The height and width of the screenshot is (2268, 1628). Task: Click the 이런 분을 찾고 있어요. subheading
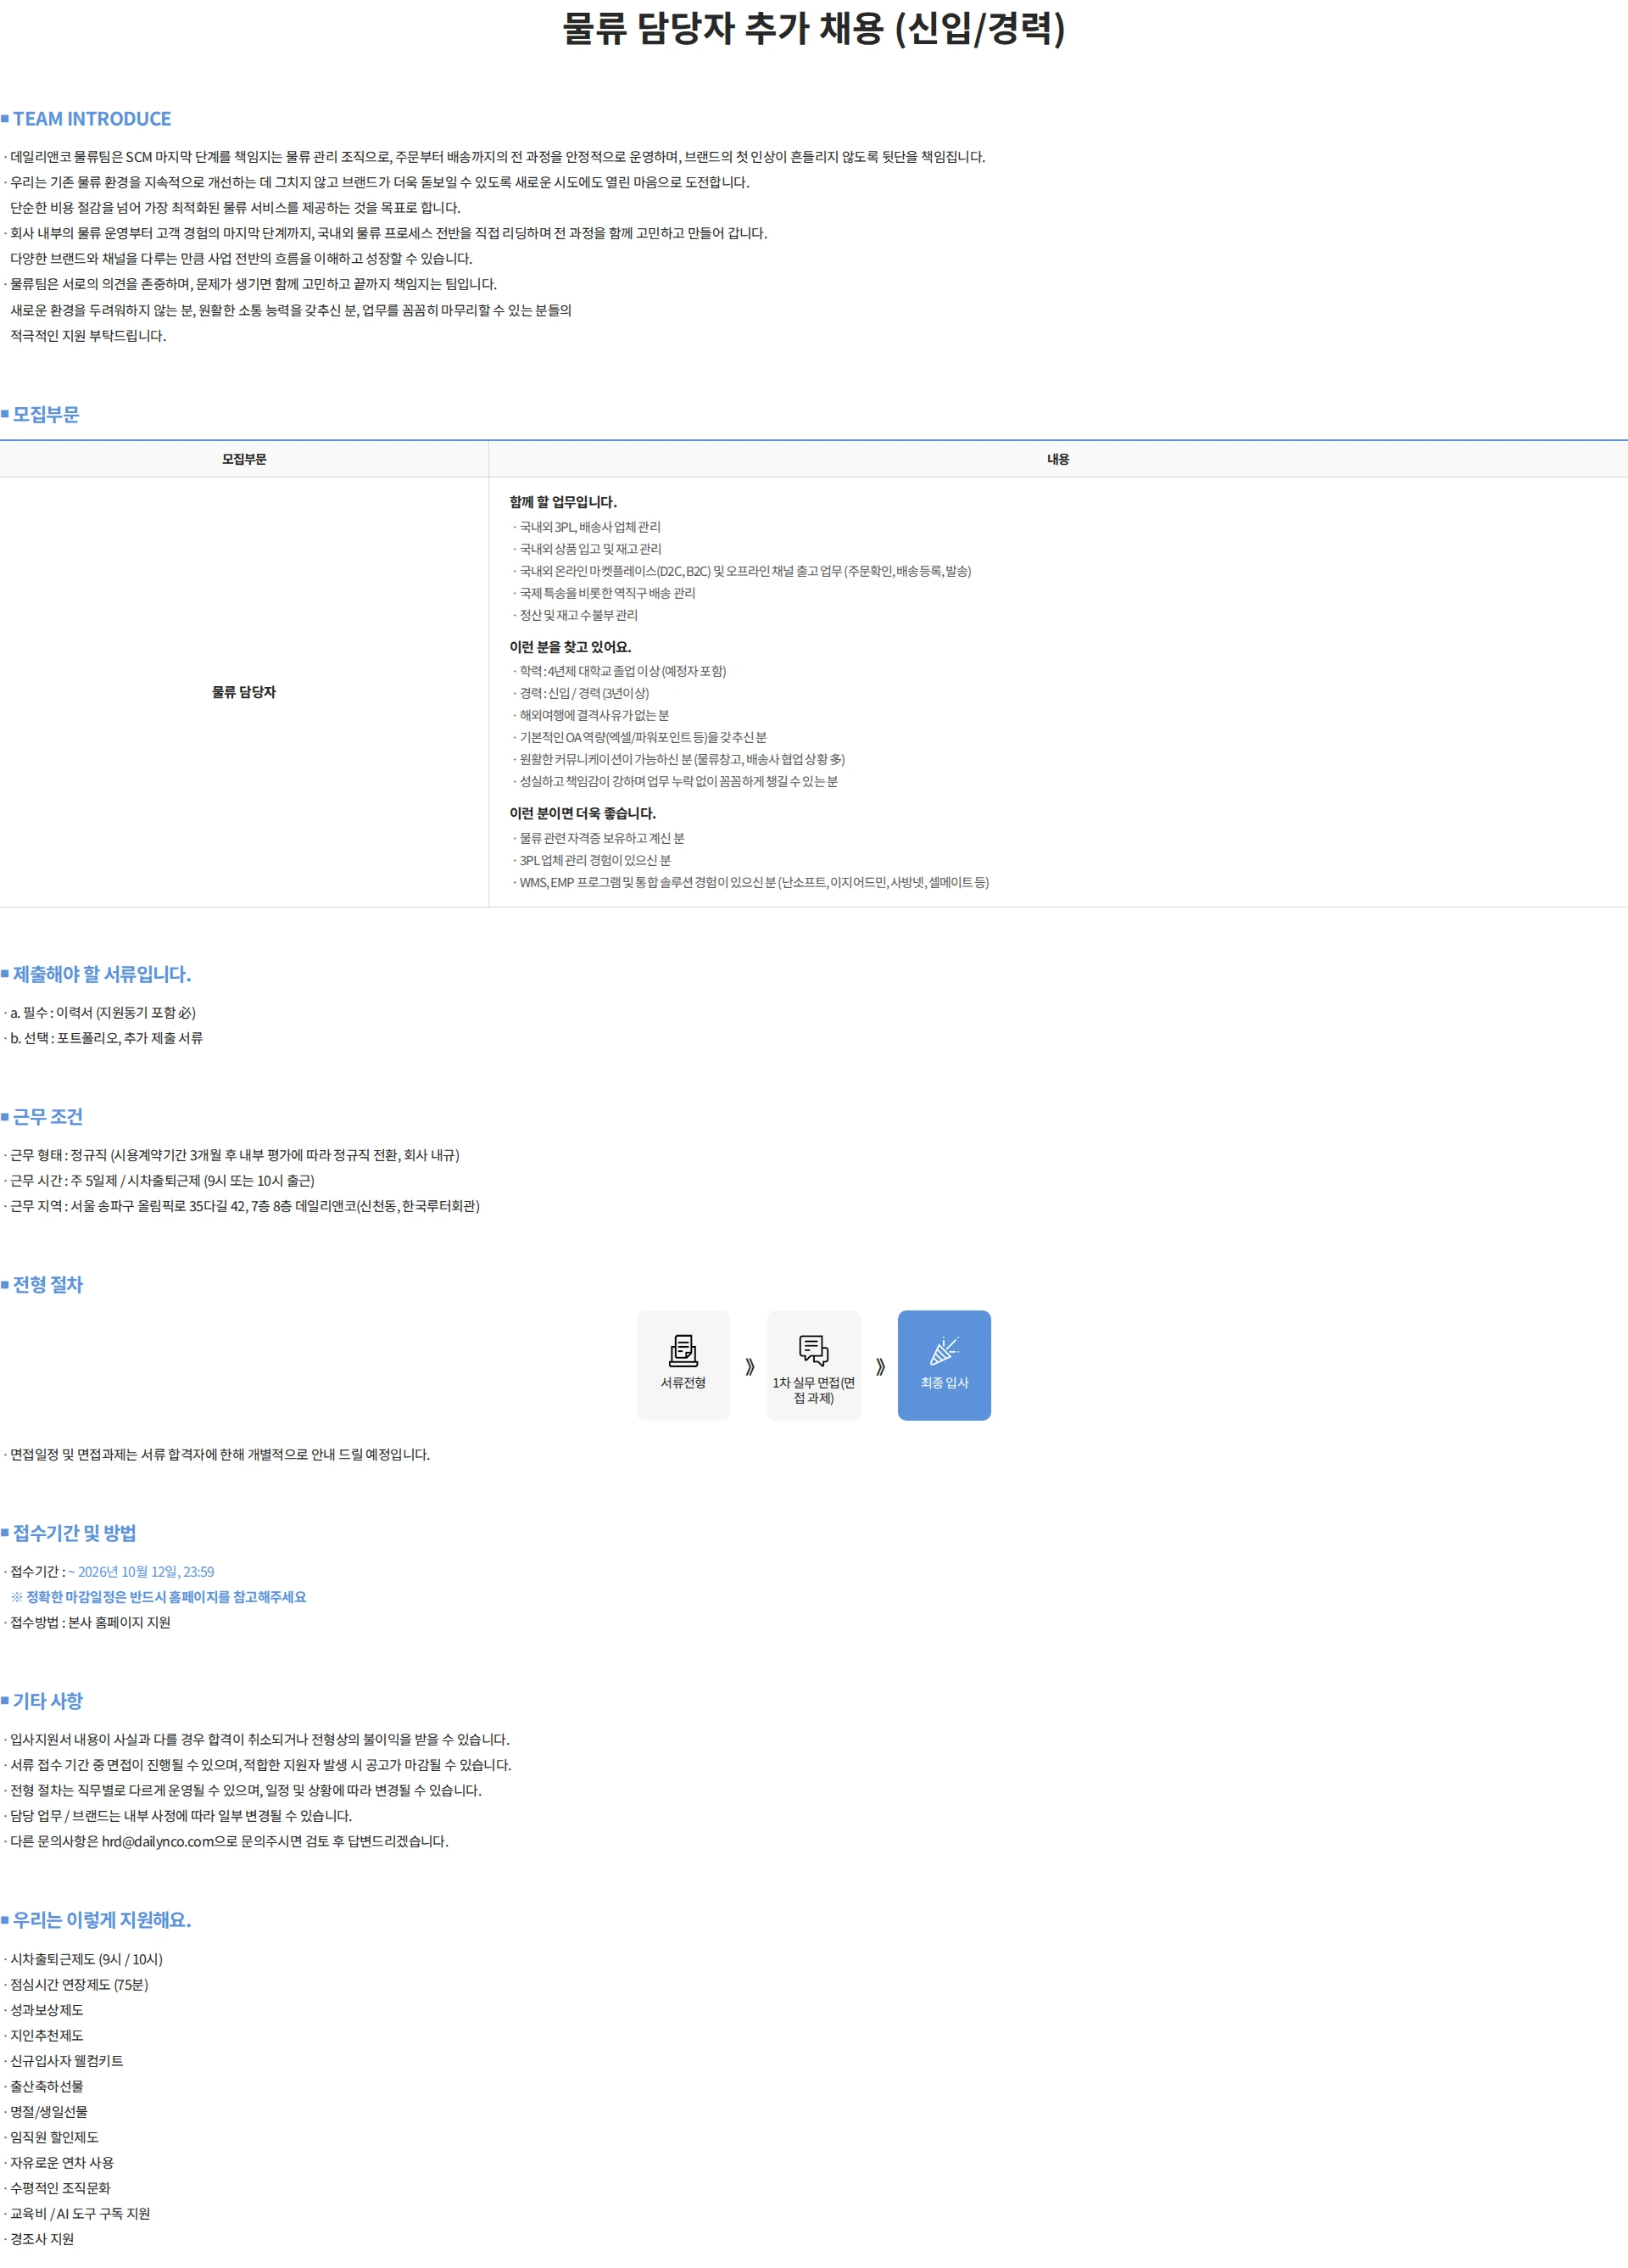[570, 647]
